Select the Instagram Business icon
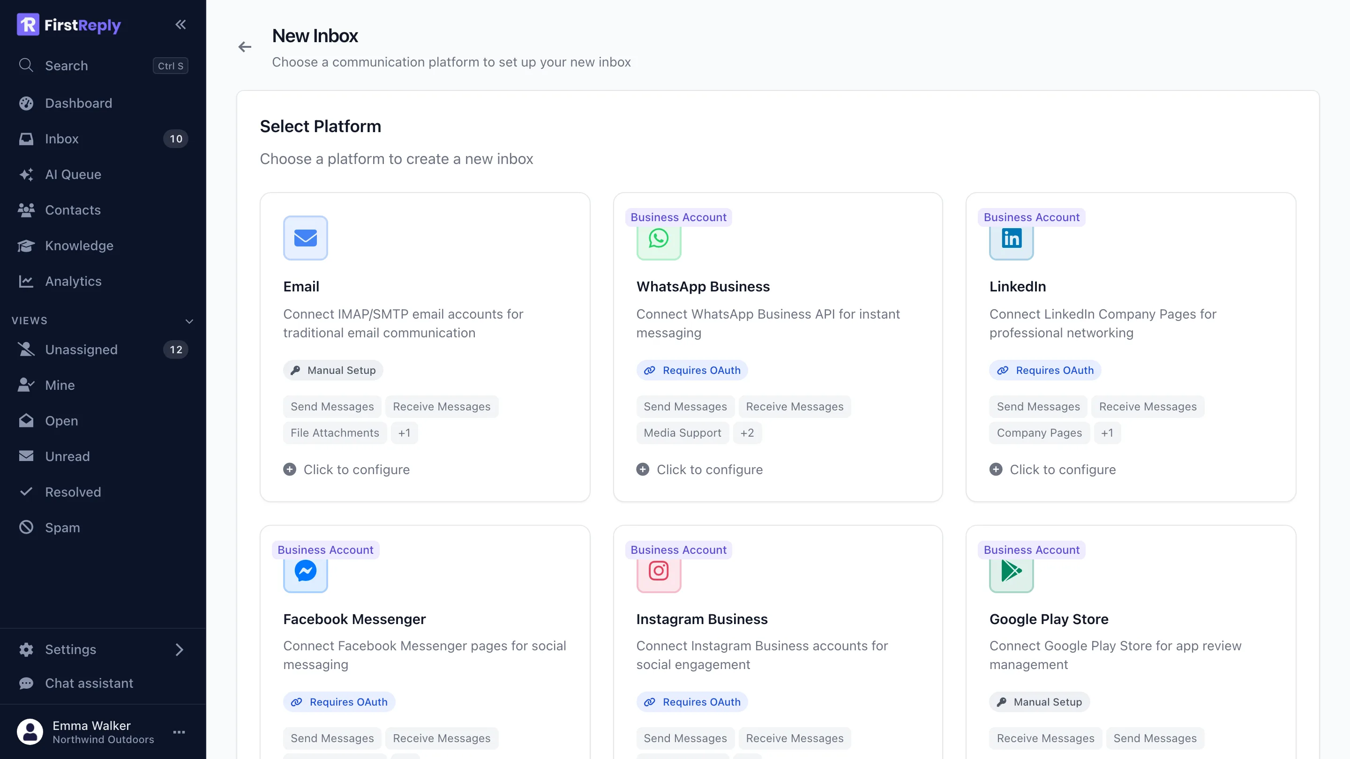The image size is (1350, 759). tap(659, 572)
